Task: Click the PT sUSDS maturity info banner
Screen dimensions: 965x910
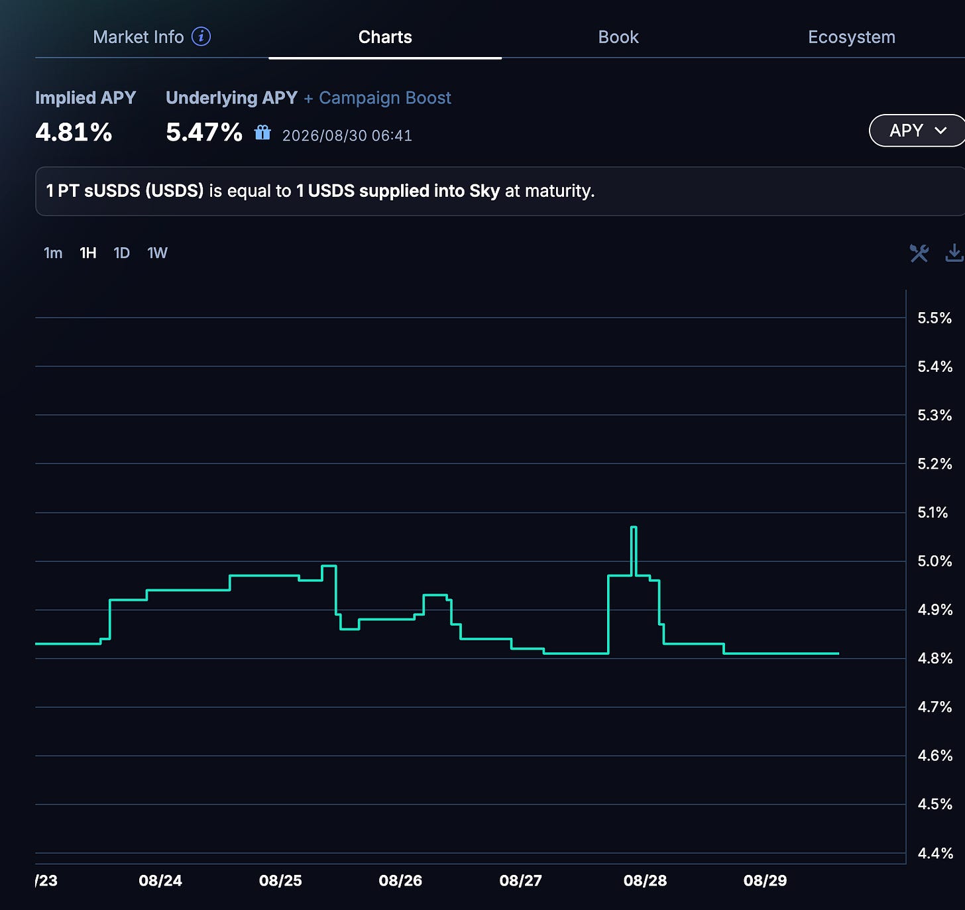Action: pos(500,192)
